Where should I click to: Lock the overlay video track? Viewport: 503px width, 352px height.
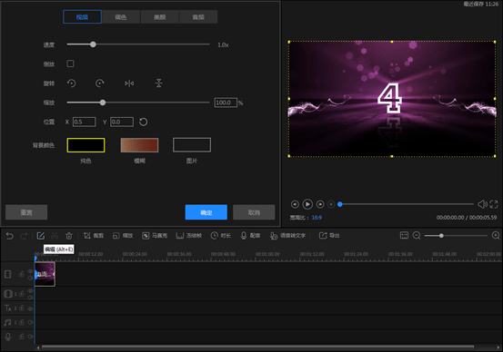[x=21, y=293]
